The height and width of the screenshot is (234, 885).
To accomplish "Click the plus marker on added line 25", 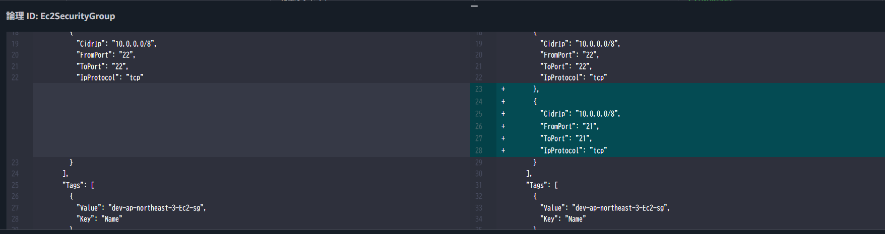I will tap(503, 114).
